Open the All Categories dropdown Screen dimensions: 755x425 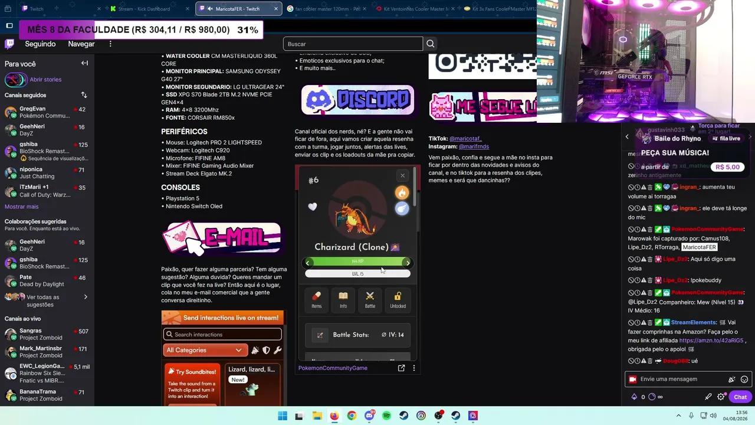pos(204,350)
